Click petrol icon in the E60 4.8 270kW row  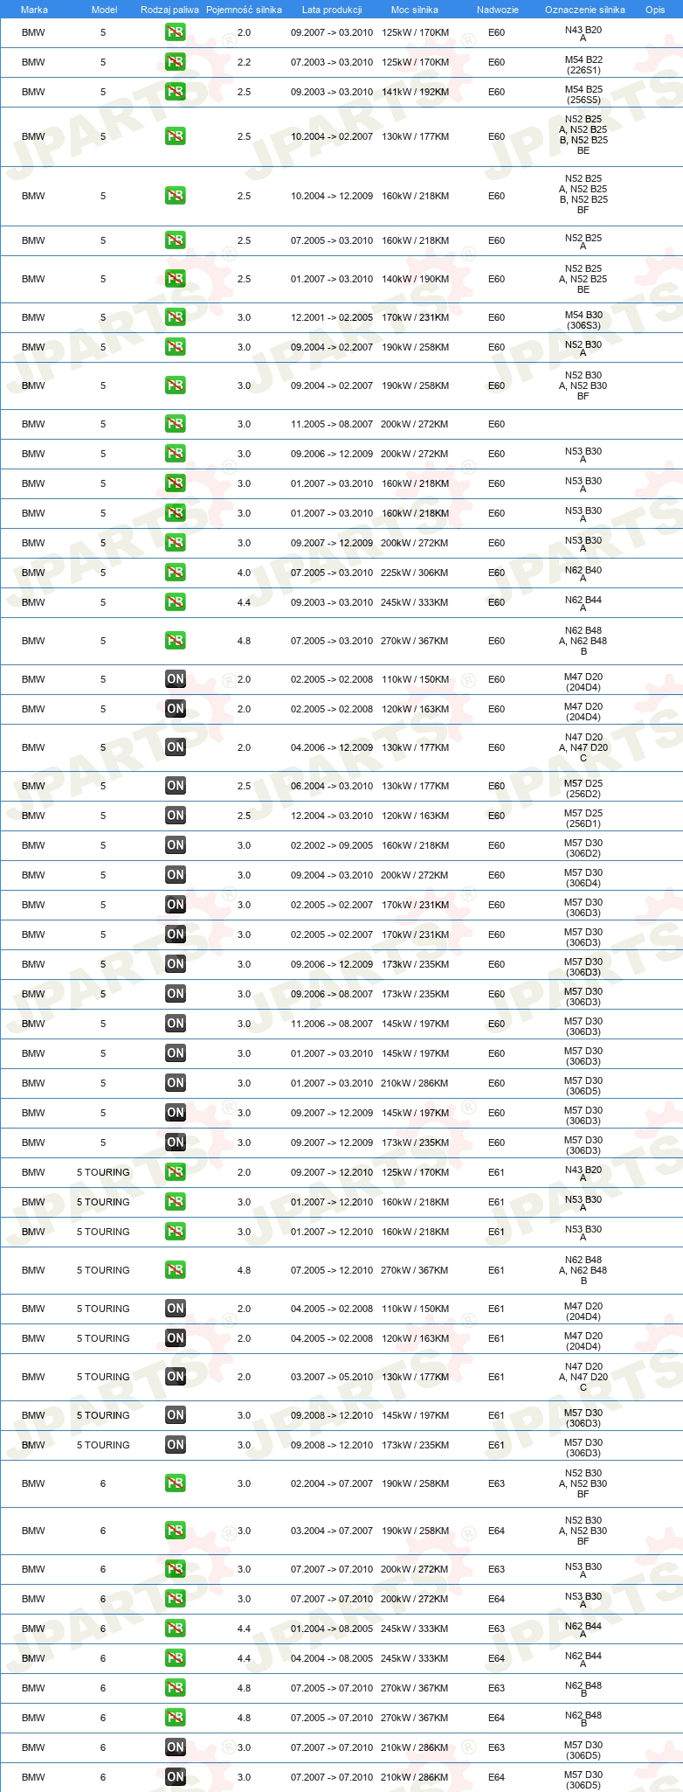176,642
